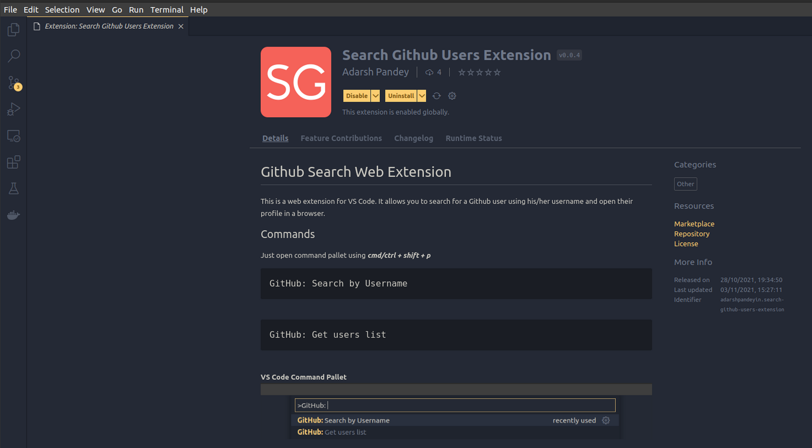
Task: Select the Extension: Search Github Users Extension editor tab
Action: (x=108, y=26)
